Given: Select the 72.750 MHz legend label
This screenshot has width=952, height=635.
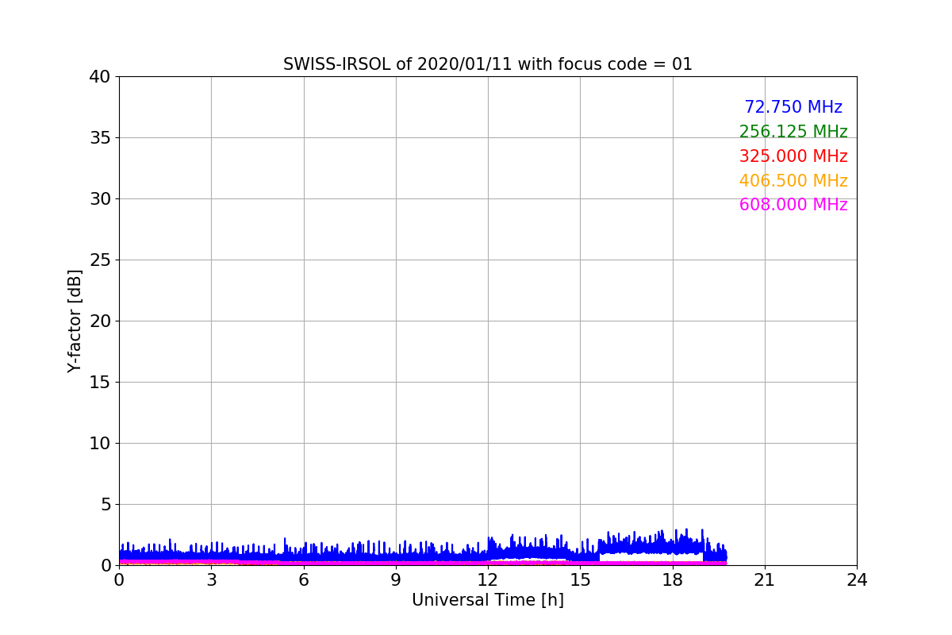Looking at the screenshot, I should [793, 107].
